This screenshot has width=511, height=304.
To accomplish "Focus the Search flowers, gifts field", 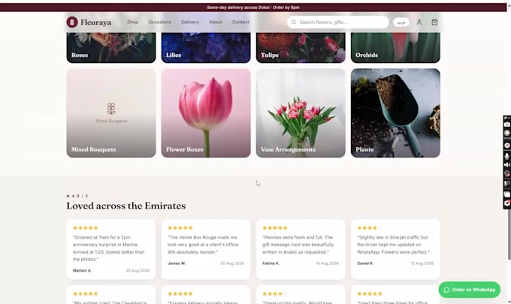I will click(x=338, y=22).
